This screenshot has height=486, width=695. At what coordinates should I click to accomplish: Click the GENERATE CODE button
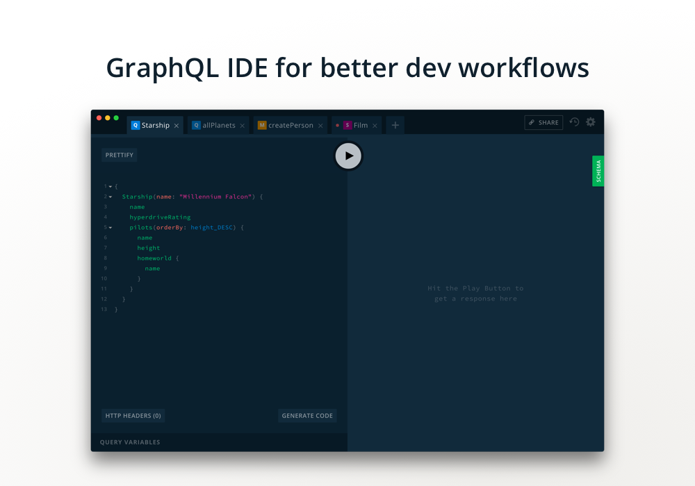click(307, 415)
